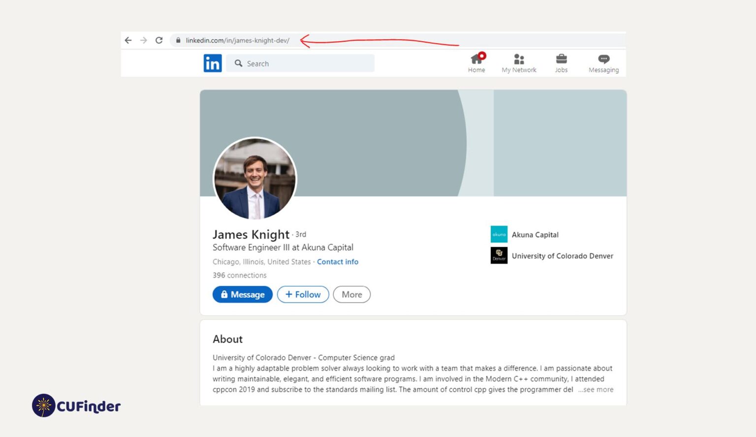The width and height of the screenshot is (756, 437).
Task: Open the More actions button
Action: (x=352, y=294)
